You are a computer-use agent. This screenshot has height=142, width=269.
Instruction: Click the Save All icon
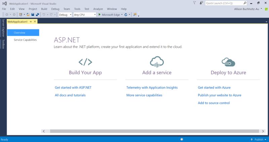click(37, 15)
